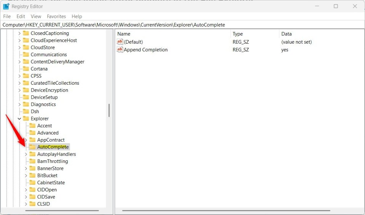Click the string value icon beside Append Completion

120,49
